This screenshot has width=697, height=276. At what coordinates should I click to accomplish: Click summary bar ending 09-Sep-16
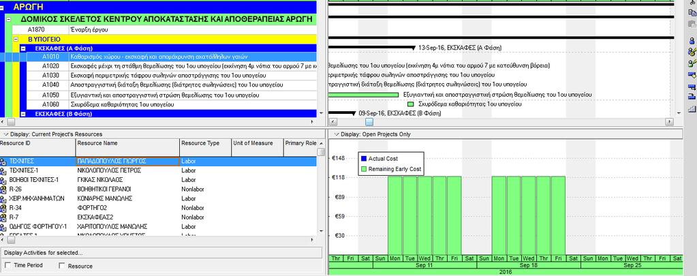(342, 112)
